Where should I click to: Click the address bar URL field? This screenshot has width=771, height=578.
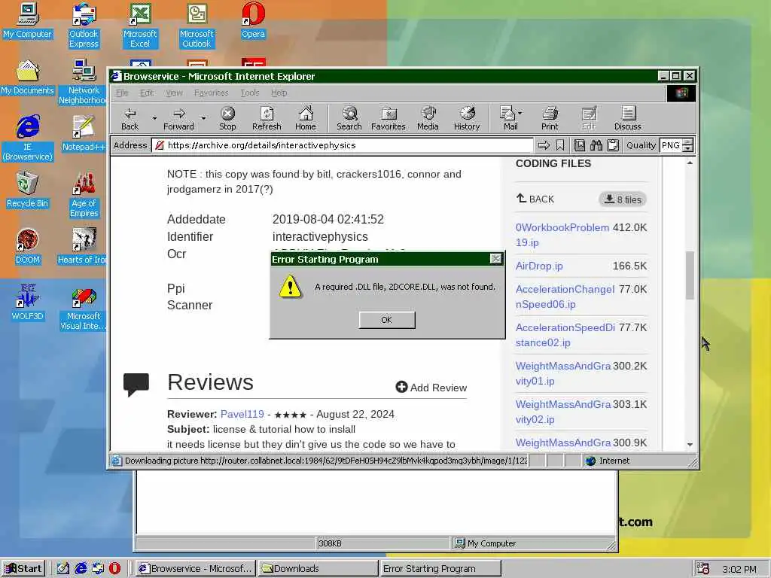(x=342, y=145)
